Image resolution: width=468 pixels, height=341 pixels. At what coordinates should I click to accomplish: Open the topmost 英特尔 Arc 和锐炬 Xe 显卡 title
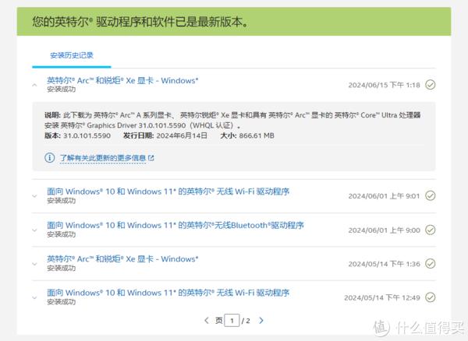[122, 79]
